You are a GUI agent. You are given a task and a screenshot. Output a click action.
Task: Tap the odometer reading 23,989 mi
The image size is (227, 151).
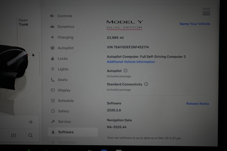[115, 38]
